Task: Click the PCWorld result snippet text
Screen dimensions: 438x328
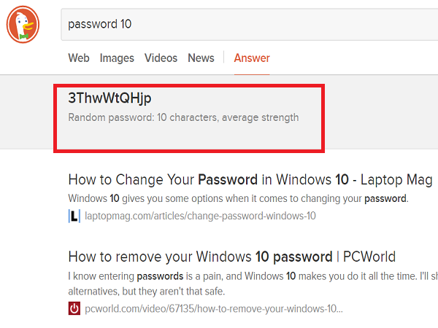Action: [x=253, y=284]
